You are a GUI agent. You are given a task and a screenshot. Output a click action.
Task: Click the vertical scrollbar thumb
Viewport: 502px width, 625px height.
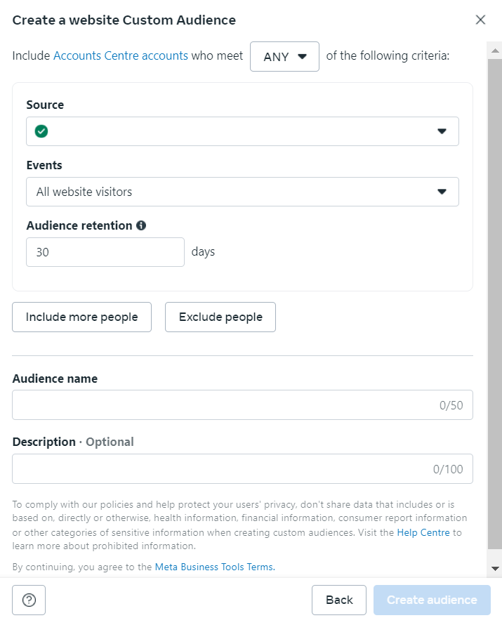click(x=495, y=304)
